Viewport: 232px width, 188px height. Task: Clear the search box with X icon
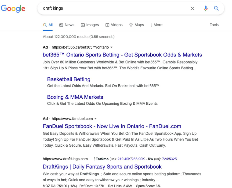tap(192, 8)
